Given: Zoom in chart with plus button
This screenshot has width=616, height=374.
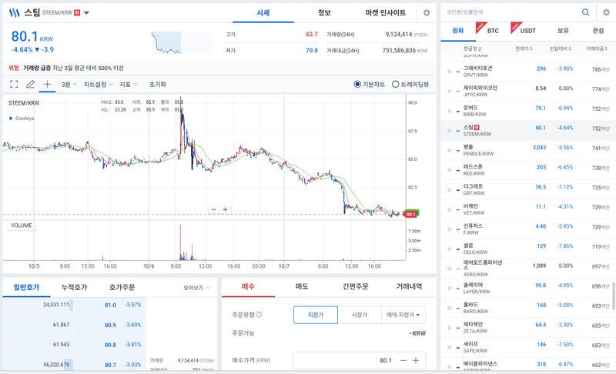Looking at the screenshot, I should (x=225, y=209).
